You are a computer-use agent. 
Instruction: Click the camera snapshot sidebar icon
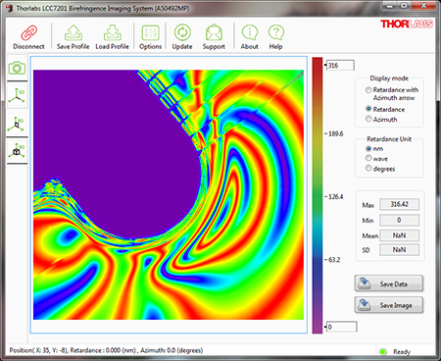click(17, 68)
